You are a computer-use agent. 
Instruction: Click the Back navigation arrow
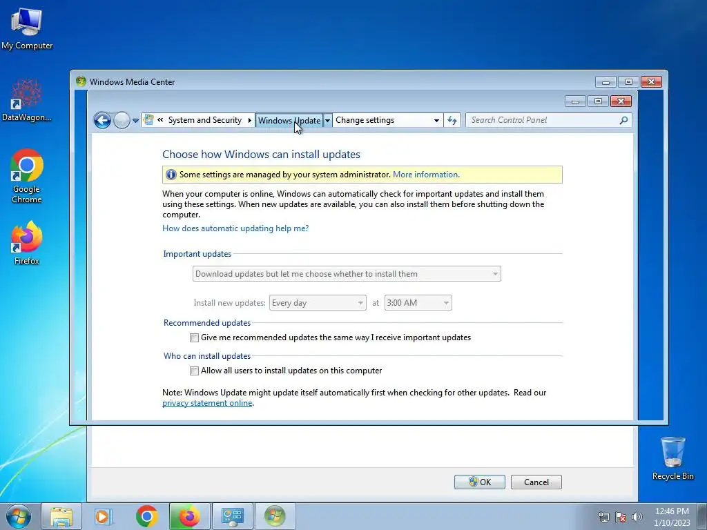pos(102,120)
